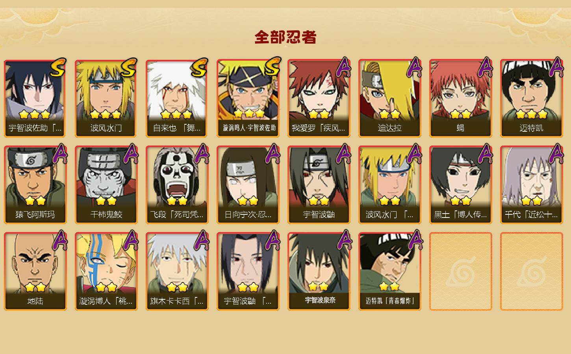571x354 pixels.
Task: Pick the 迈特凯「青春爆炸」 ninja card
Action: [389, 271]
